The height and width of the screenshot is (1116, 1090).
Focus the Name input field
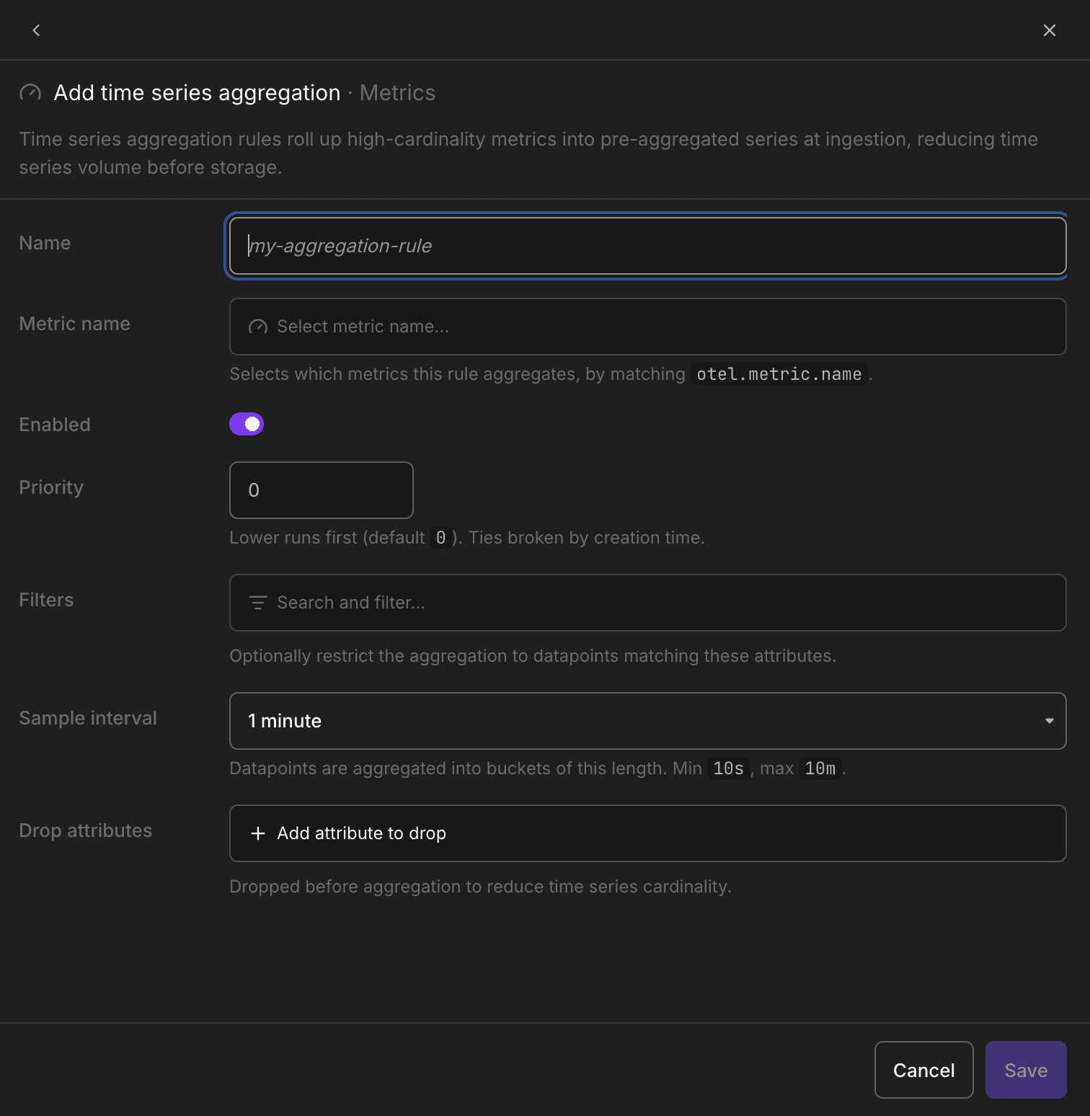[x=647, y=246]
